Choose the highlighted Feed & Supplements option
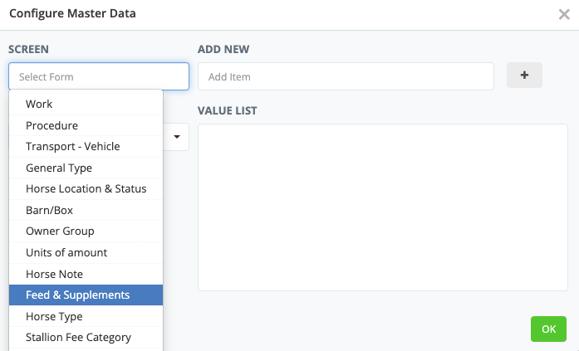This screenshot has width=579, height=351. coord(77,295)
